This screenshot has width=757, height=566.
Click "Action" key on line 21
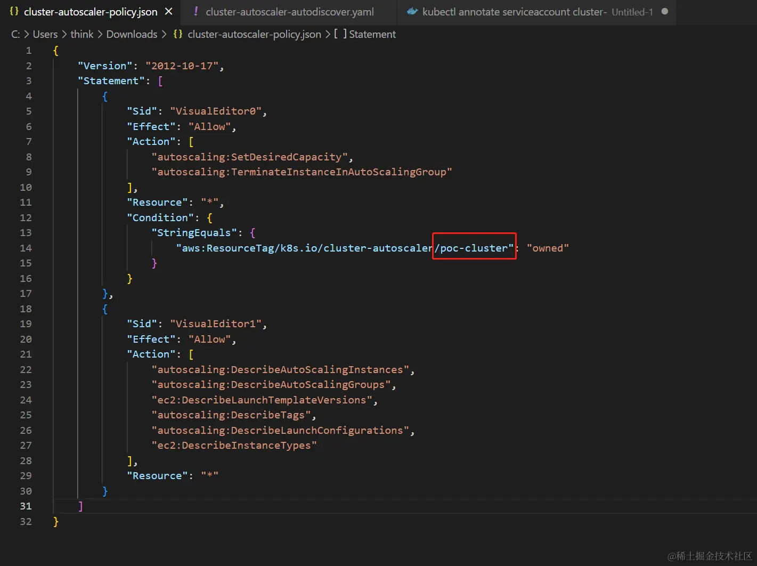(151, 354)
